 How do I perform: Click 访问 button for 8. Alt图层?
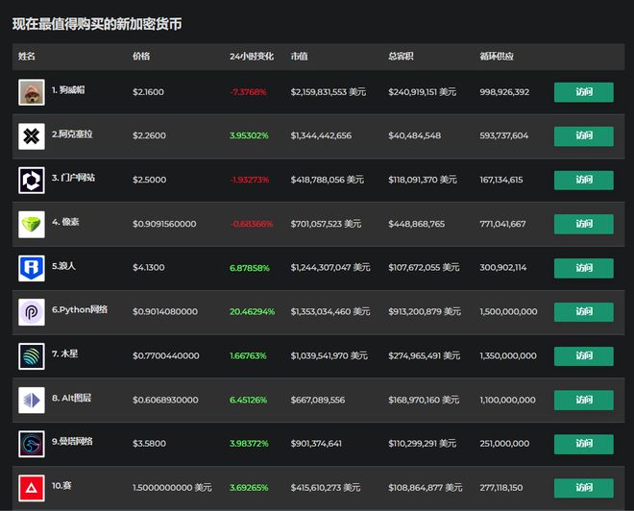tap(583, 400)
